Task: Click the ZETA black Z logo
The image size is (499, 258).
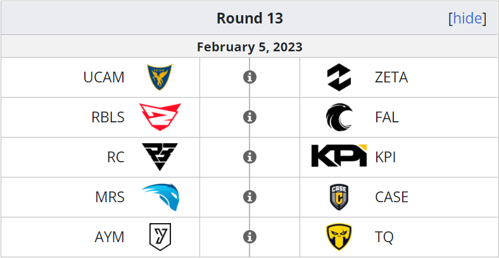Action: (339, 77)
